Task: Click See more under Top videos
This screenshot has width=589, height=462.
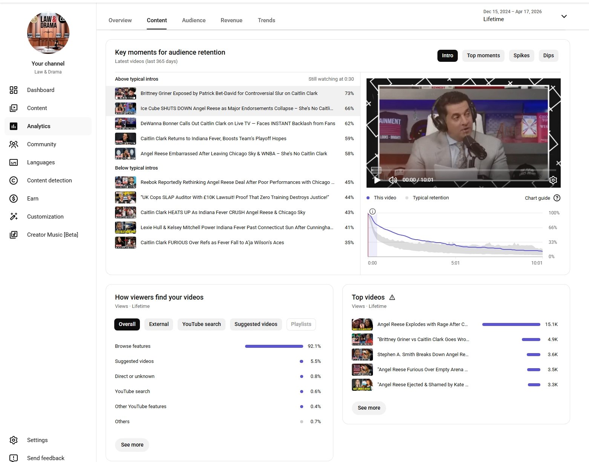Action: (x=368, y=408)
